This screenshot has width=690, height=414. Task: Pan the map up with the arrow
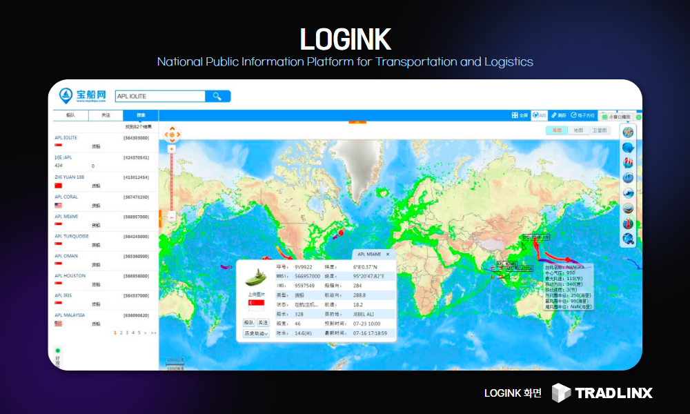coord(172,128)
